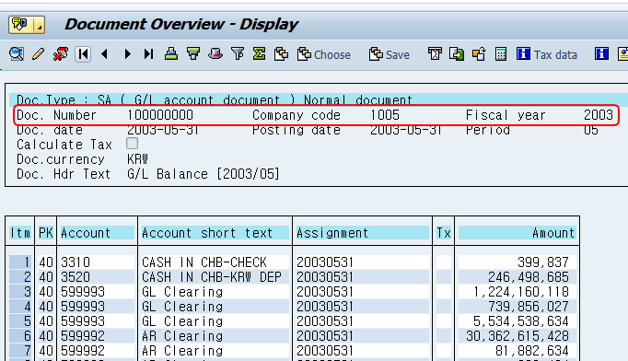Click amount 246,498,685
The image size is (628, 361).
pyautogui.click(x=529, y=277)
